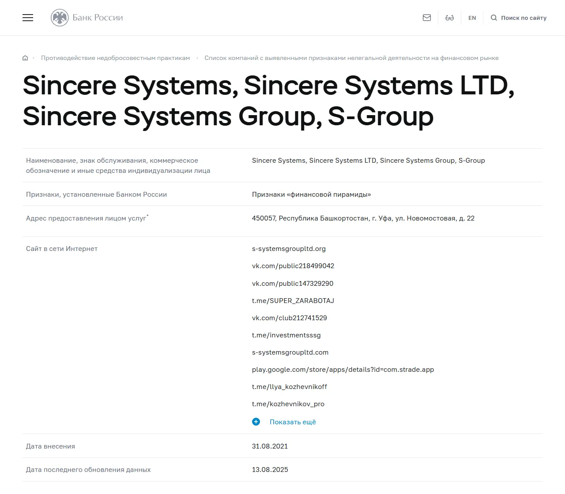The height and width of the screenshot is (494, 565).
Task: Click 'Адрес предоставления лицом услуг' label
Action: 86,218
